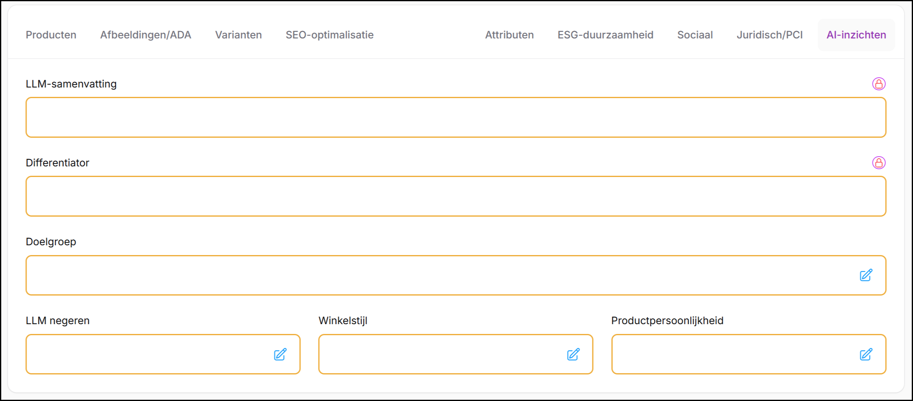
Task: Go to the SEO-optimalisatie tab
Action: click(x=330, y=35)
